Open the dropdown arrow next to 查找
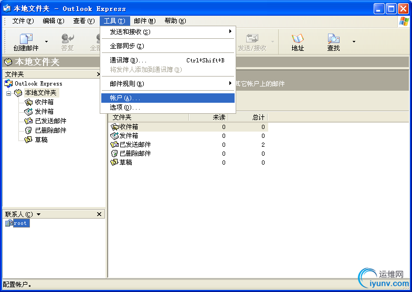This screenshot has width=412, height=292. tap(354, 42)
